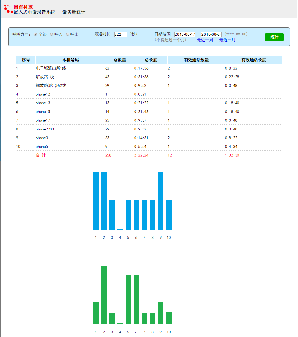Click the 有效通话数量 column header

[x=196, y=60]
